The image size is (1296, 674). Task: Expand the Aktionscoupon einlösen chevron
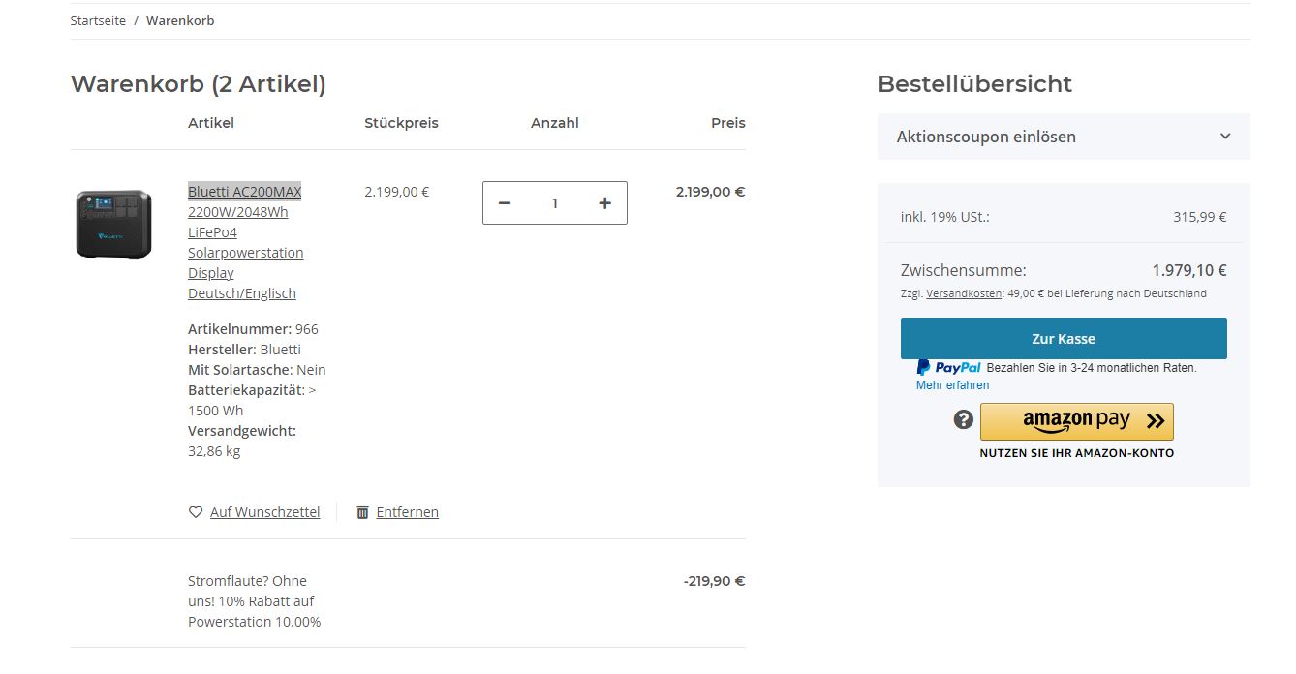click(x=1225, y=137)
